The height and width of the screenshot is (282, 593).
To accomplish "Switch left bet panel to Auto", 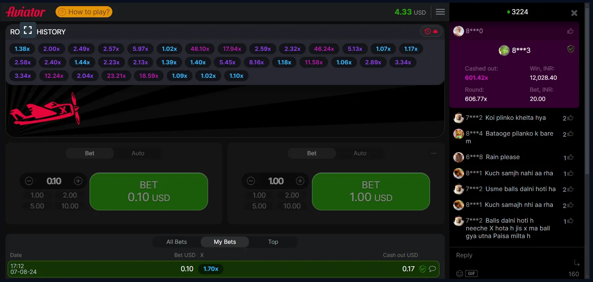I will (x=138, y=153).
